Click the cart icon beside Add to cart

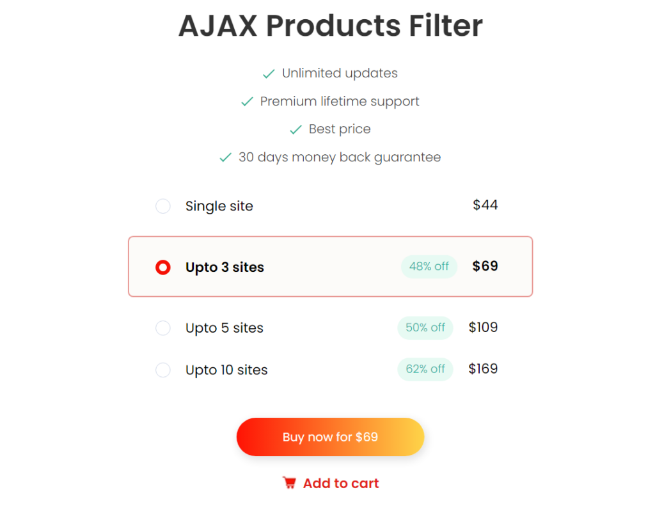290,483
